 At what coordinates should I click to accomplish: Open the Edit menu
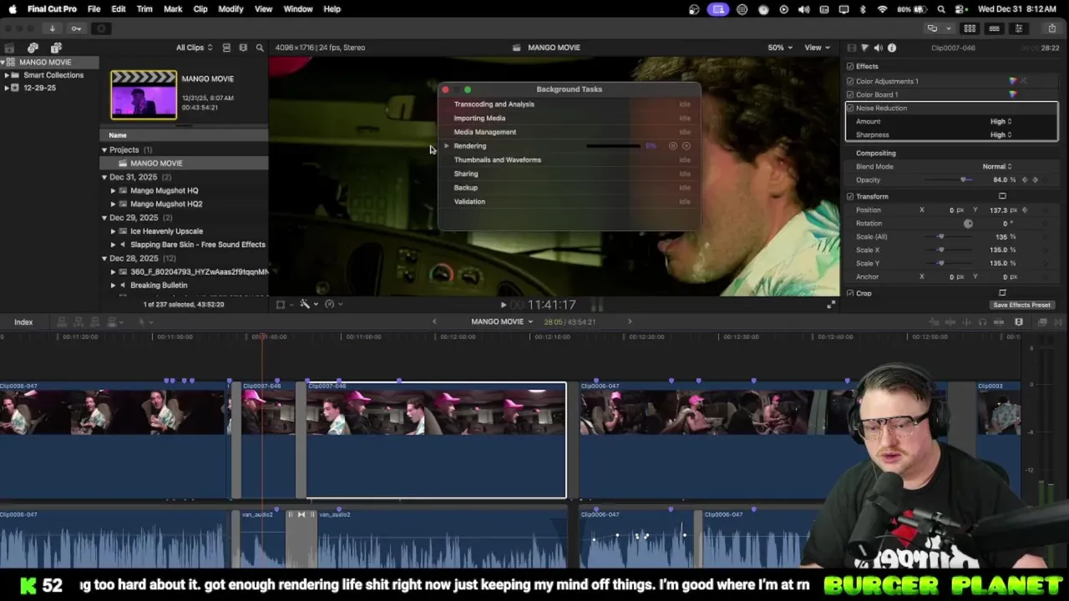(x=119, y=8)
